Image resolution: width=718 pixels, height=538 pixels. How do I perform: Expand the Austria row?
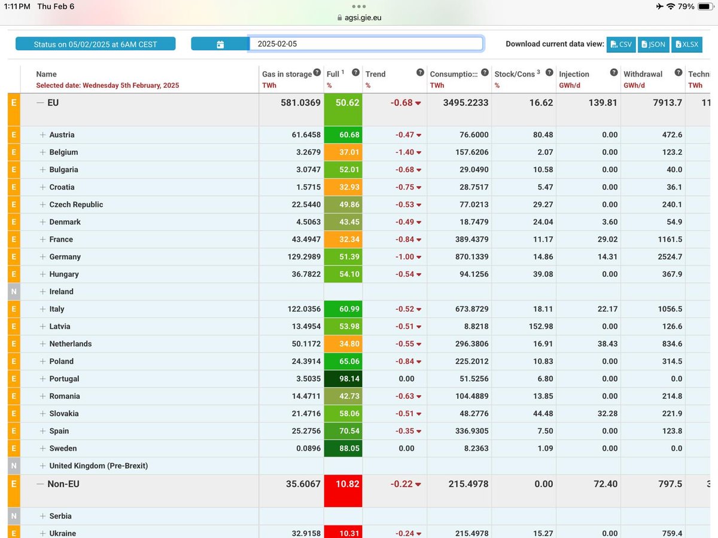(43, 135)
